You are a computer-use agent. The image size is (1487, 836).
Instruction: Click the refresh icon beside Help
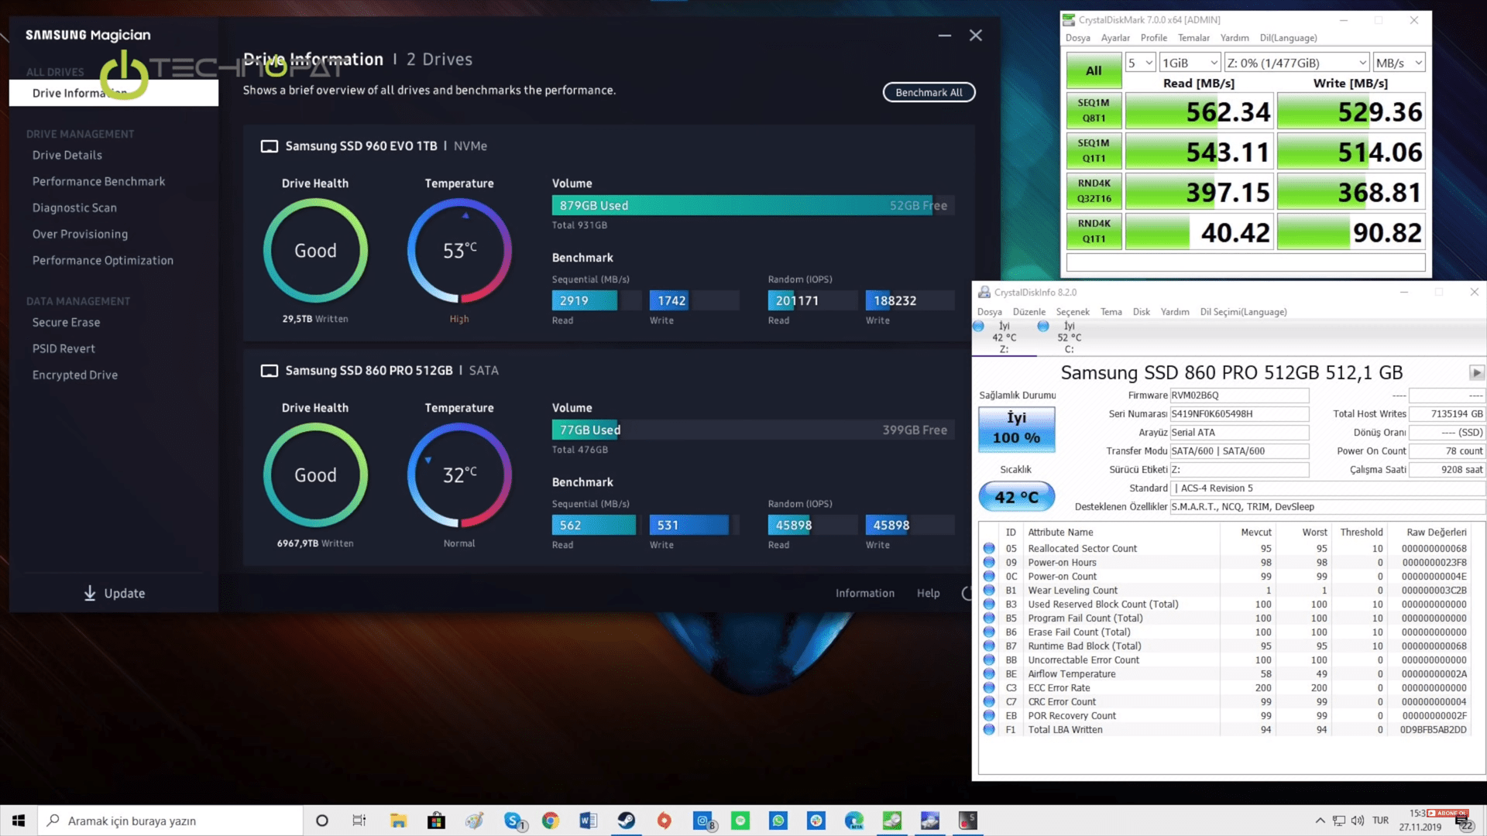coord(967,593)
